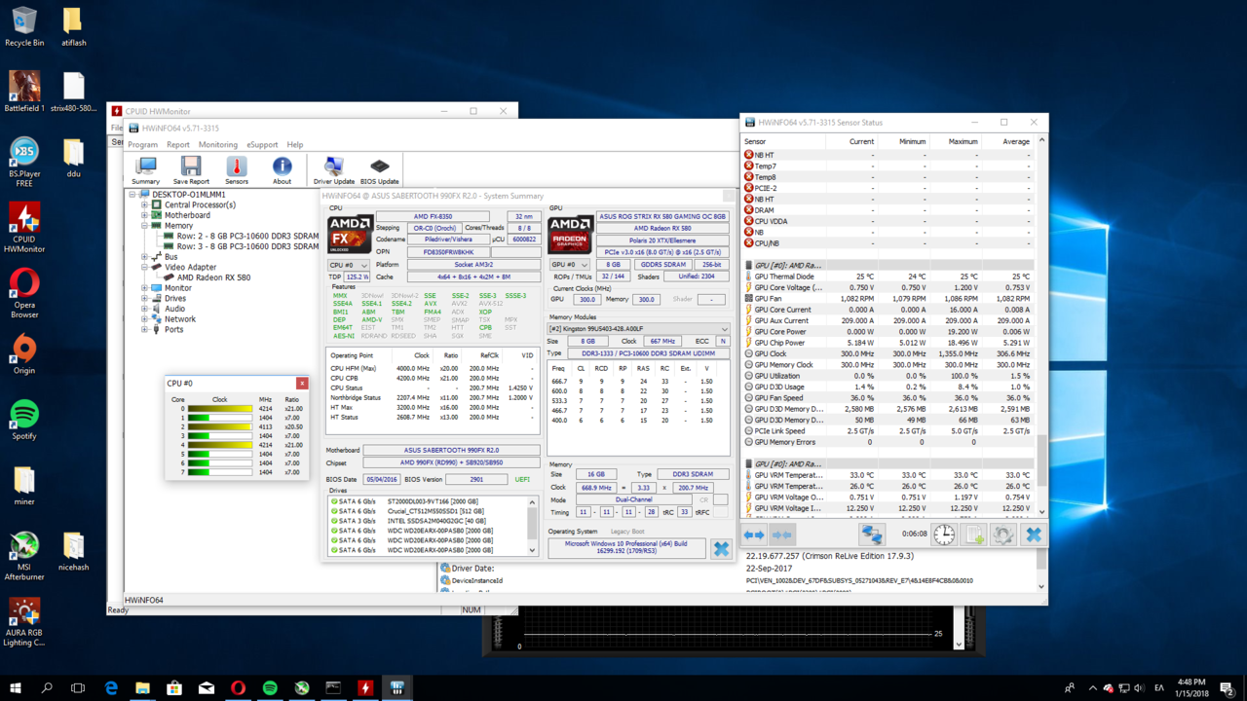Viewport: 1247px width, 701px height.
Task: Open File Explorer from taskbar
Action: [x=142, y=688]
